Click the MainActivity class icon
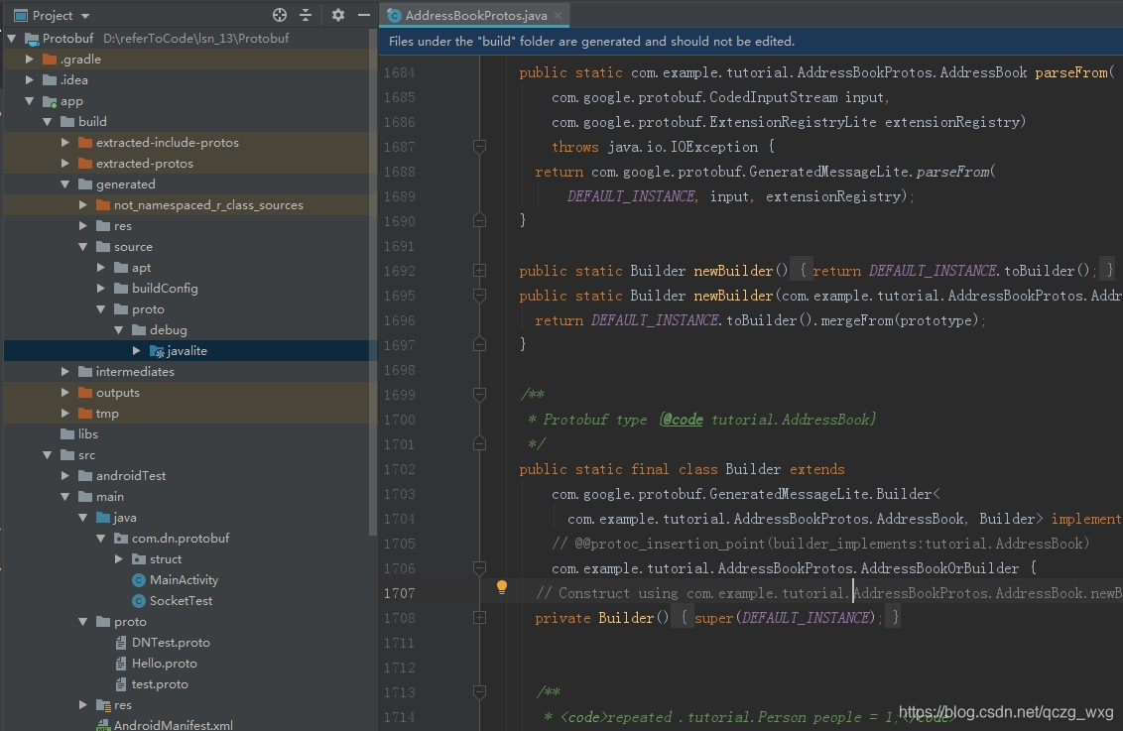Screen dimensions: 1123x731 [139, 580]
